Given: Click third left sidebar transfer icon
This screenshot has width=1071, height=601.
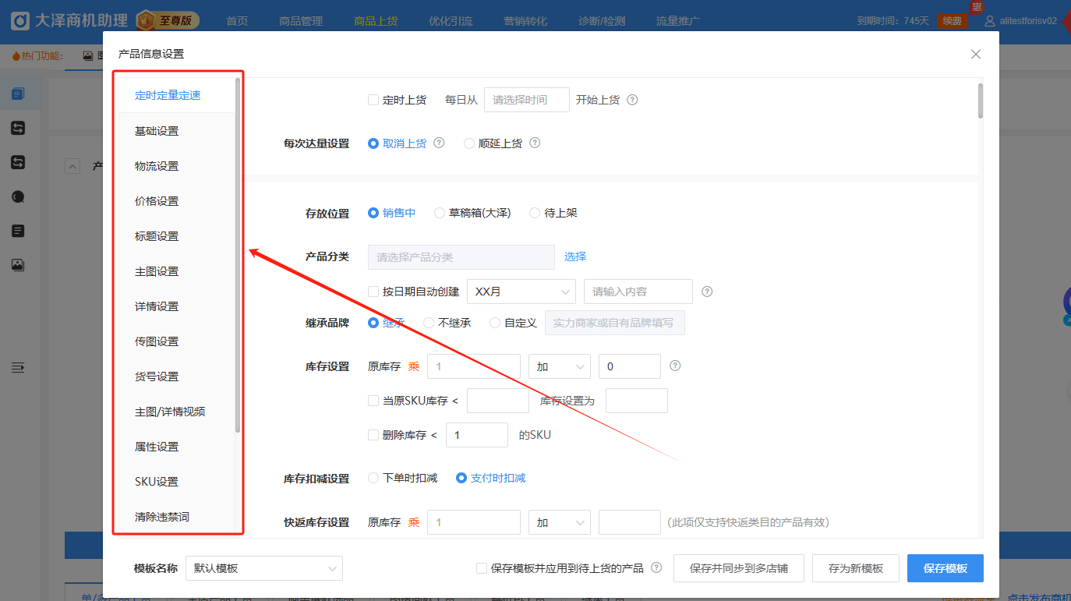Looking at the screenshot, I should coord(18,162).
